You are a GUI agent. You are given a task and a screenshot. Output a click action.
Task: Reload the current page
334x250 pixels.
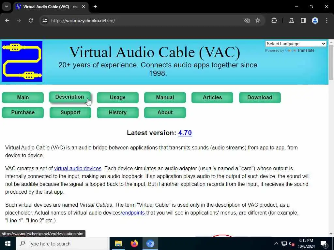click(31, 21)
